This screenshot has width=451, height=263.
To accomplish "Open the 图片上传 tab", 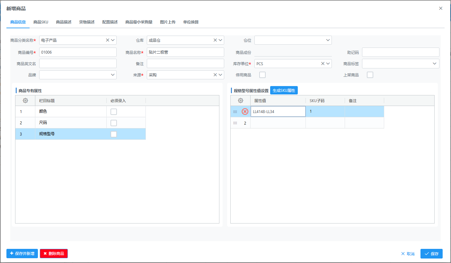I will (168, 22).
